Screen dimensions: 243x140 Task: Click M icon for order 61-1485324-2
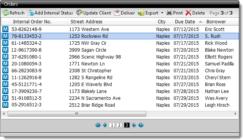click(5, 43)
